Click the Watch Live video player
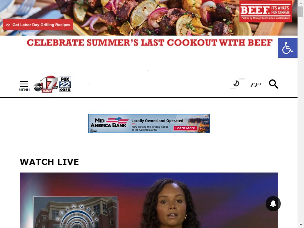 [149, 200]
